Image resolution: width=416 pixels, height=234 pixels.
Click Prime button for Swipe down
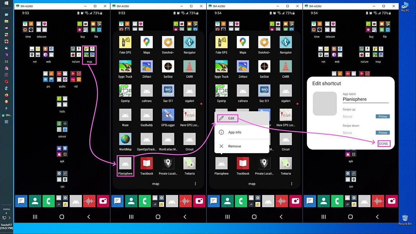pos(383,133)
